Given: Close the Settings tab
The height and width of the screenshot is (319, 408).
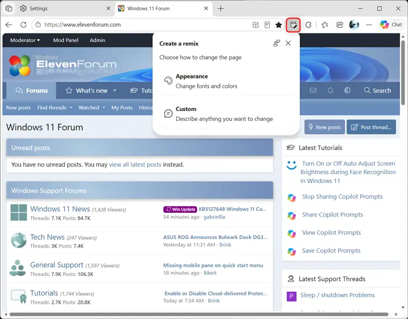Looking at the screenshot, I should 108,9.
